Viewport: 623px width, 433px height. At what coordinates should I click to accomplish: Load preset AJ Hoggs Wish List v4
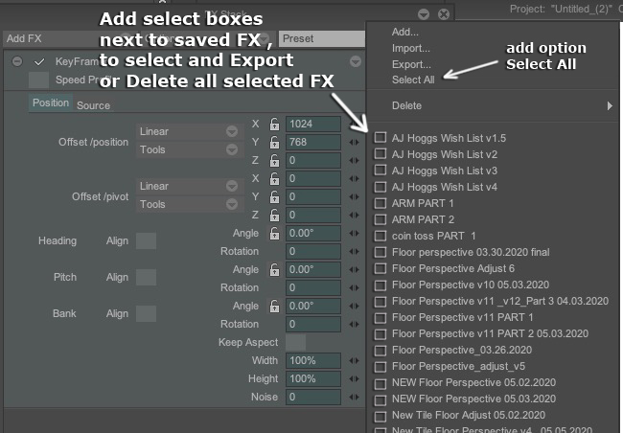[444, 187]
